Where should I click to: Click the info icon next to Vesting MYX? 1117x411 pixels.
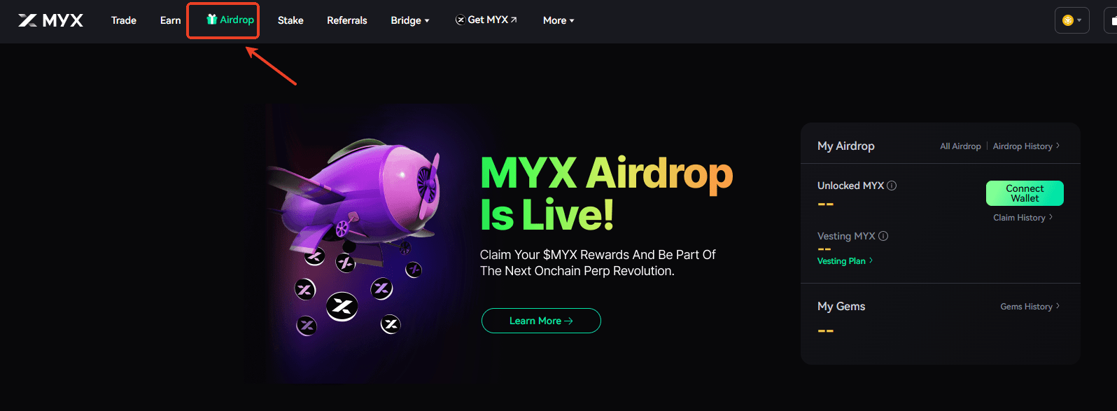pos(883,236)
